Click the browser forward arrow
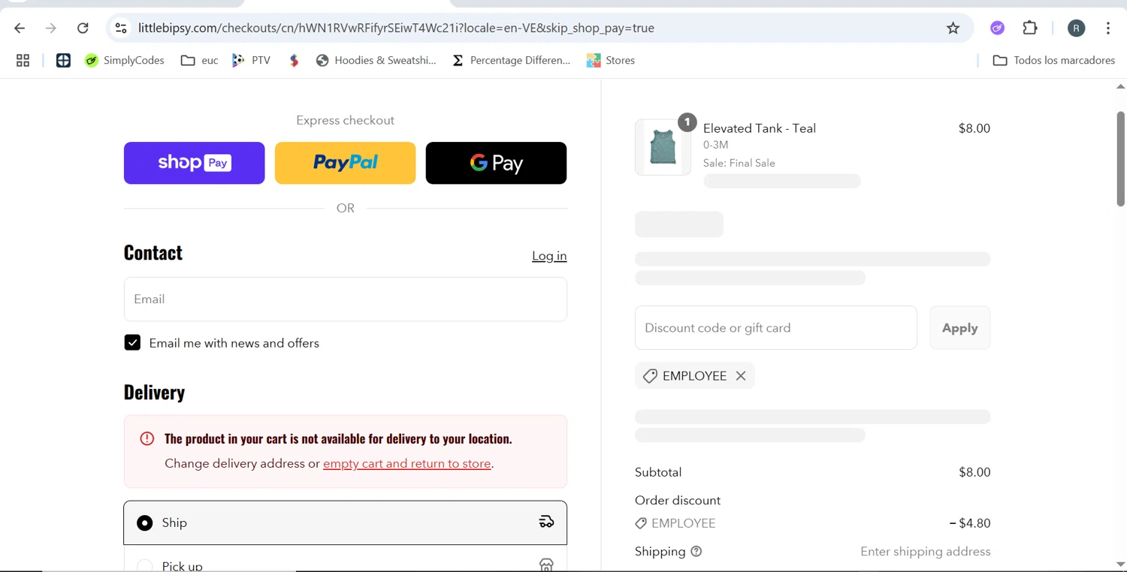 pos(51,29)
